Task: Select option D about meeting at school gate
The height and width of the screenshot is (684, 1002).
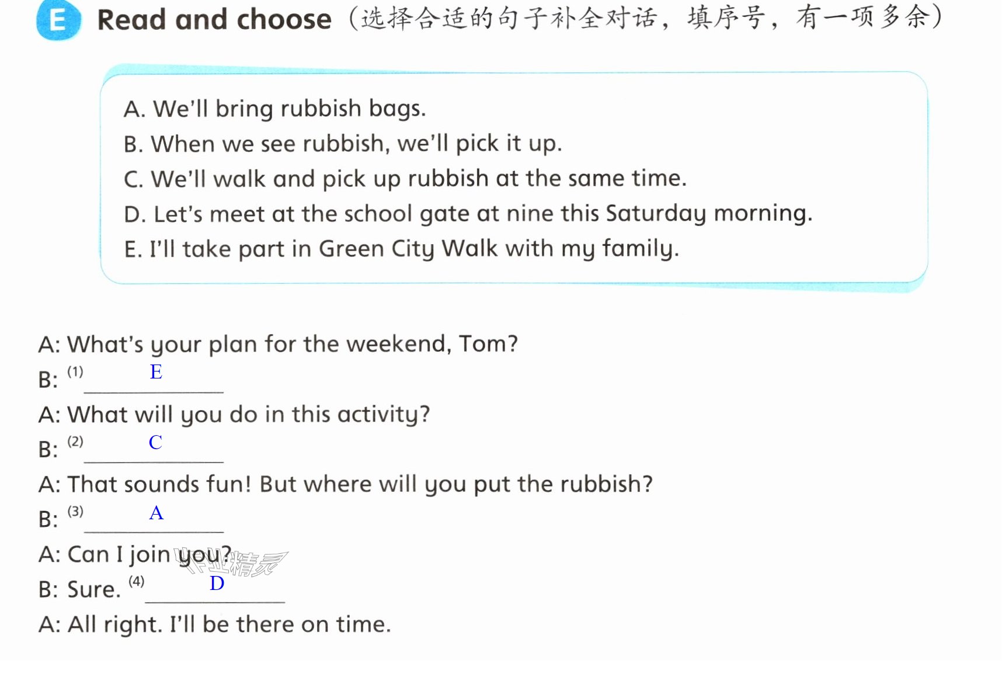Action: [x=468, y=214]
